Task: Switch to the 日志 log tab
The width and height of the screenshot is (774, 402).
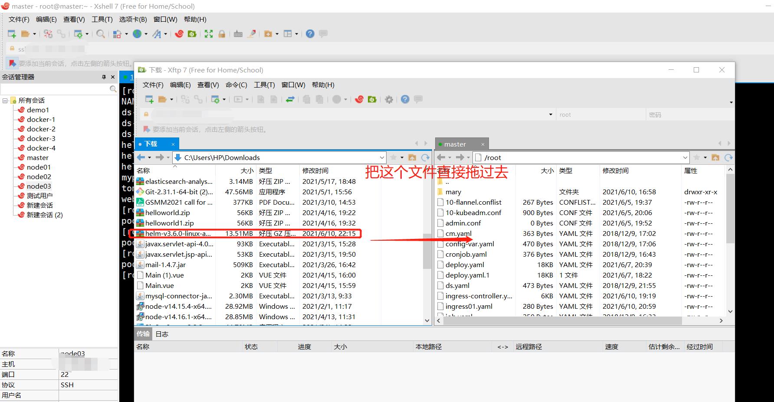Action: pos(162,334)
